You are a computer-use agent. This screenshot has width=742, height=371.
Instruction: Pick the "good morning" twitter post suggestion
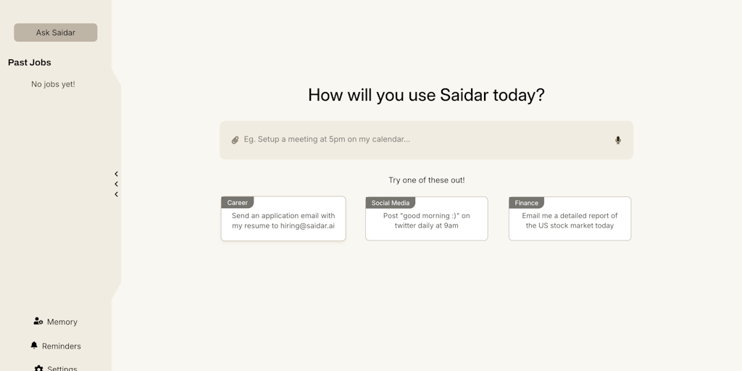click(x=426, y=221)
